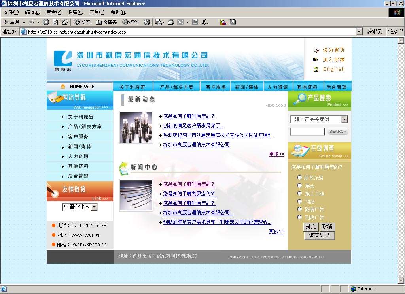Click the vertical scrollbar down arrow
Viewport: 405px width, 294px height.
tap(401, 280)
